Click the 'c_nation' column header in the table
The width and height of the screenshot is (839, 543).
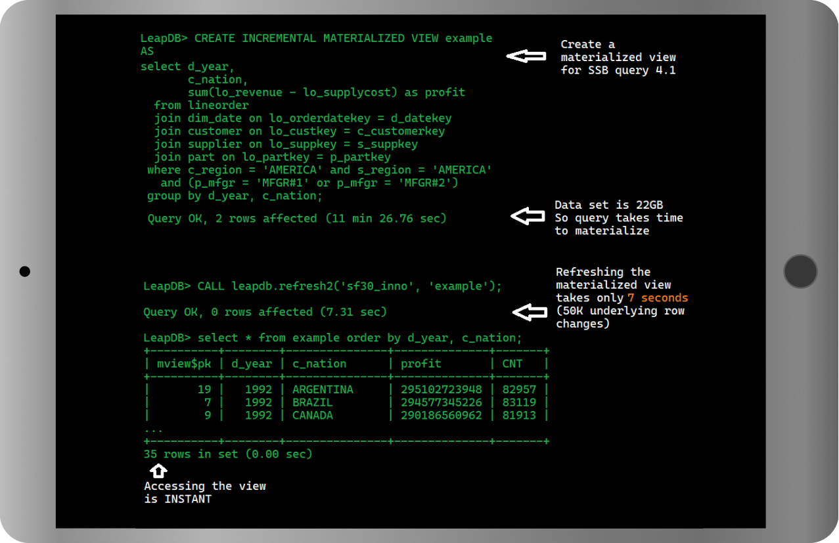pos(319,363)
